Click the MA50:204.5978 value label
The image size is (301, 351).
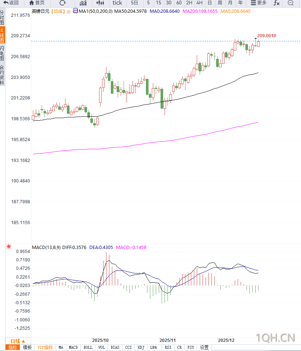pos(130,11)
